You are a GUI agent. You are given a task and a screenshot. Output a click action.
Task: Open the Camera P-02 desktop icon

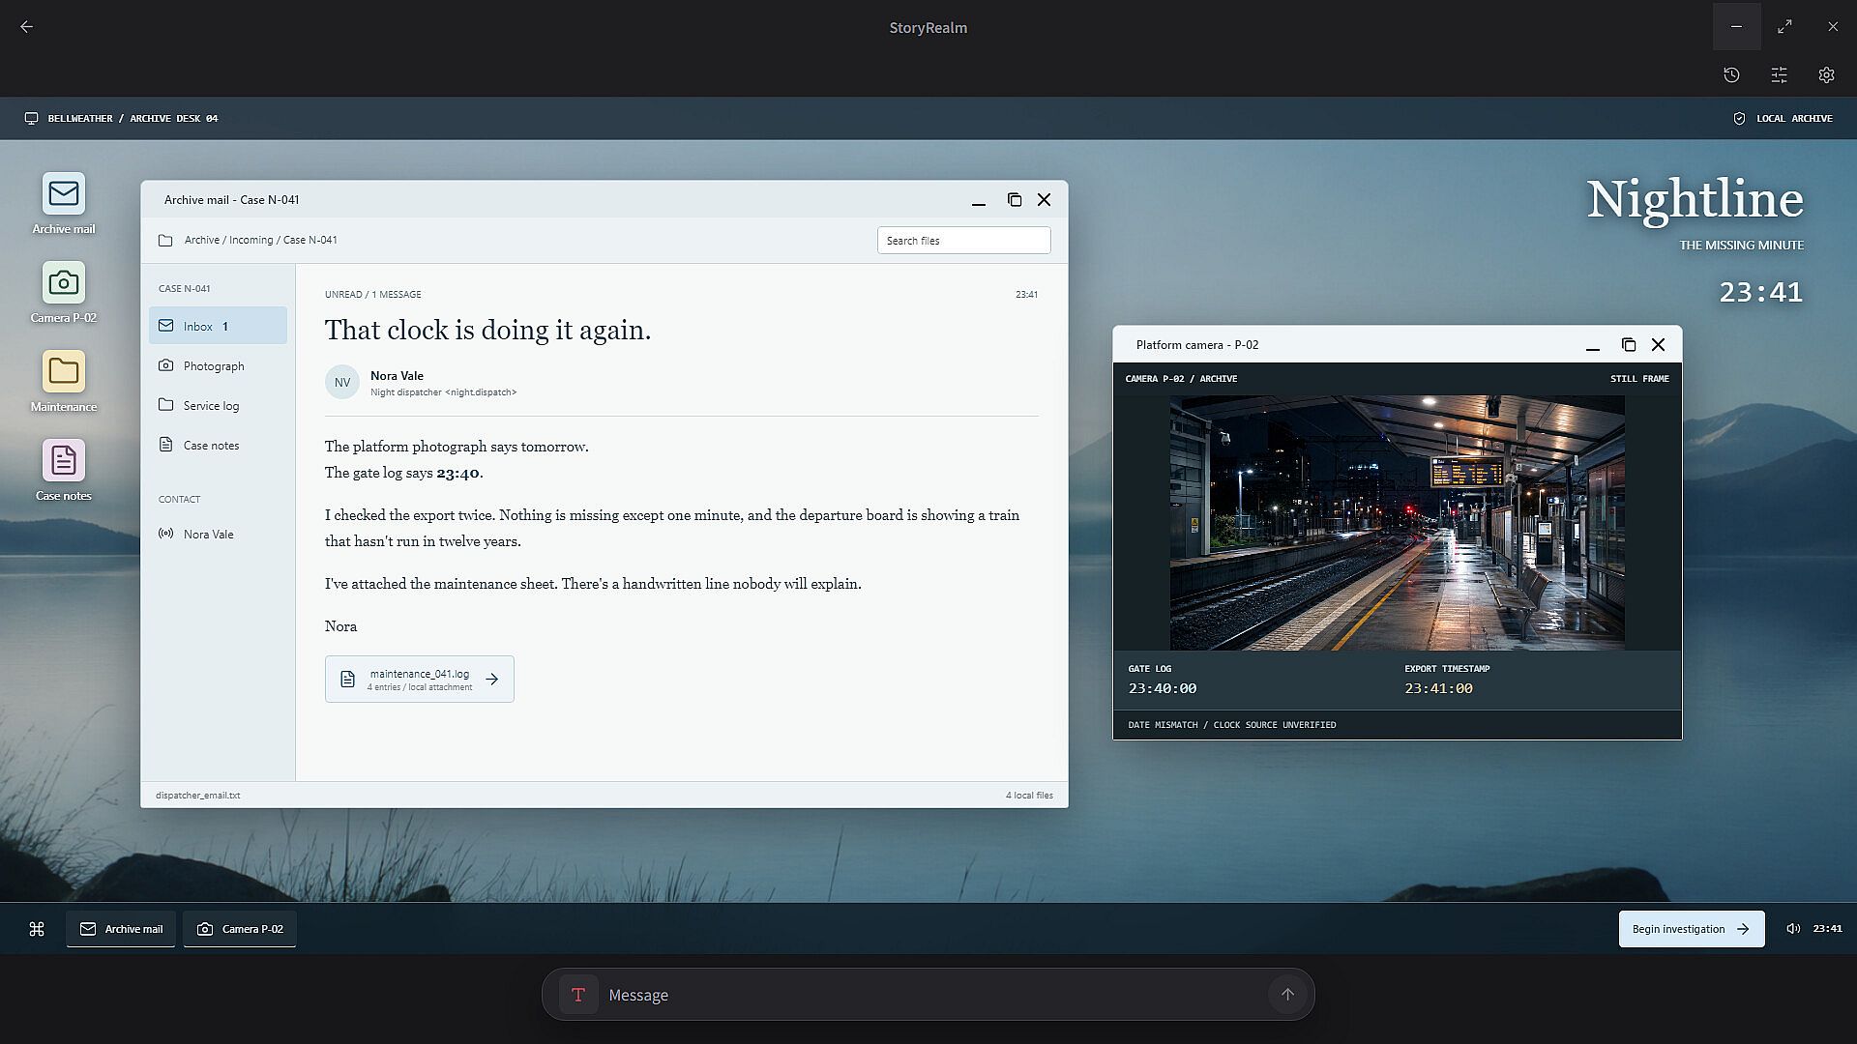64,293
